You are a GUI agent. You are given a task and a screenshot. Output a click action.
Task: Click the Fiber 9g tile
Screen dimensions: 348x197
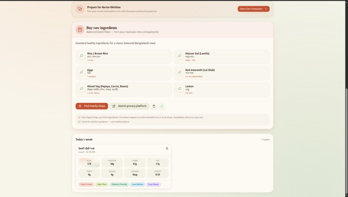tap(89, 173)
